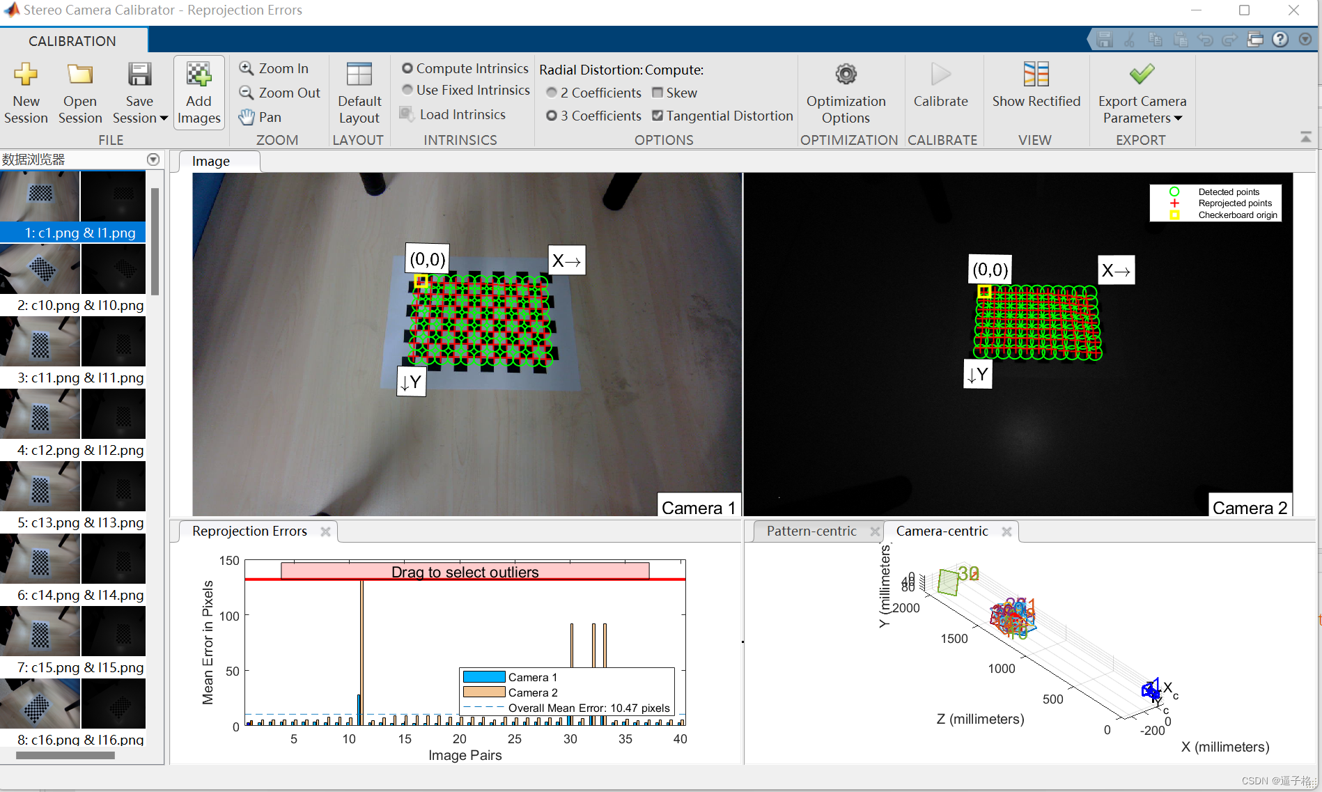1322x792 pixels.
Task: Click the data browser vertical scrollbar
Action: pyautogui.click(x=155, y=241)
